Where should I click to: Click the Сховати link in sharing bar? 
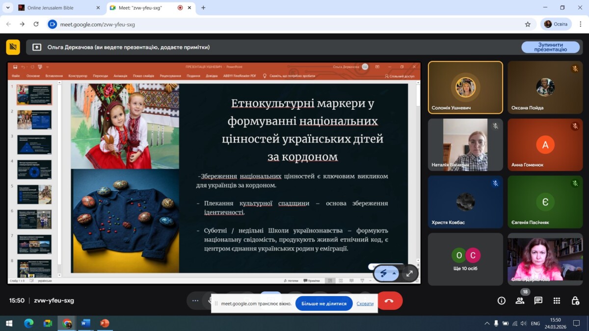365,304
